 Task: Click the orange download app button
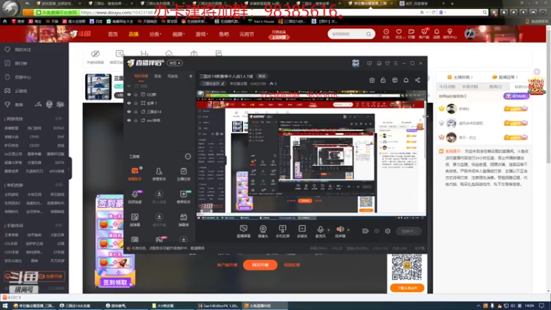coord(407,288)
